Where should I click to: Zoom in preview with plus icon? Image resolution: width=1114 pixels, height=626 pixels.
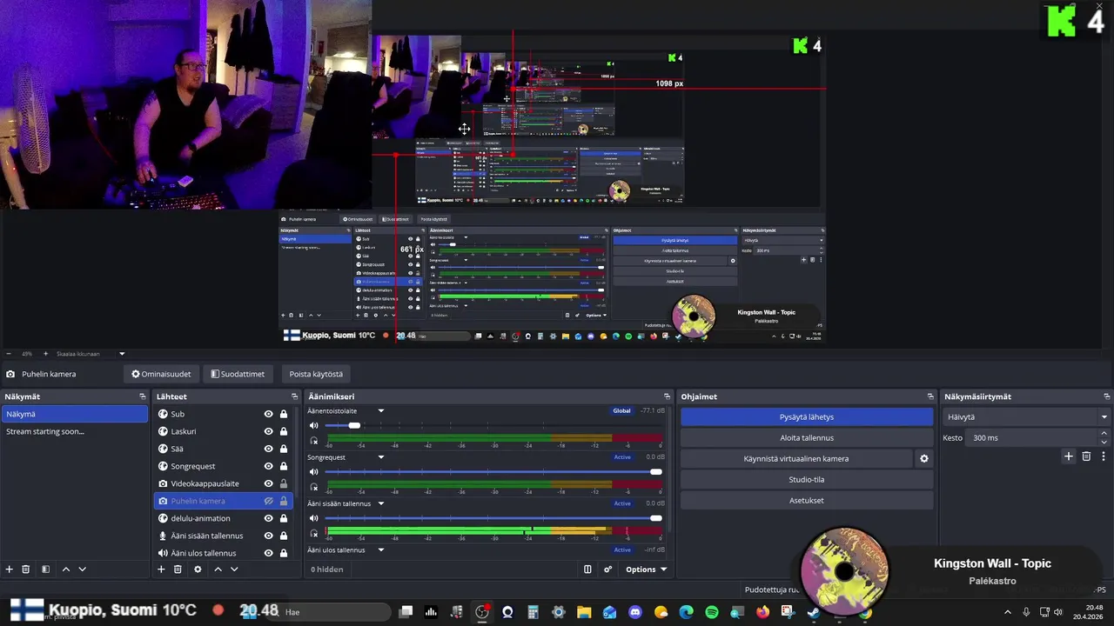point(45,354)
